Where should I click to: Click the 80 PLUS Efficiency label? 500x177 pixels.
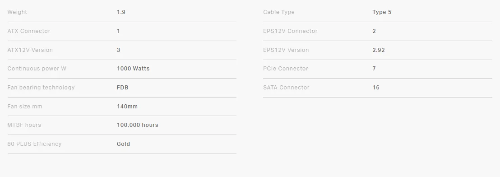tap(34, 144)
